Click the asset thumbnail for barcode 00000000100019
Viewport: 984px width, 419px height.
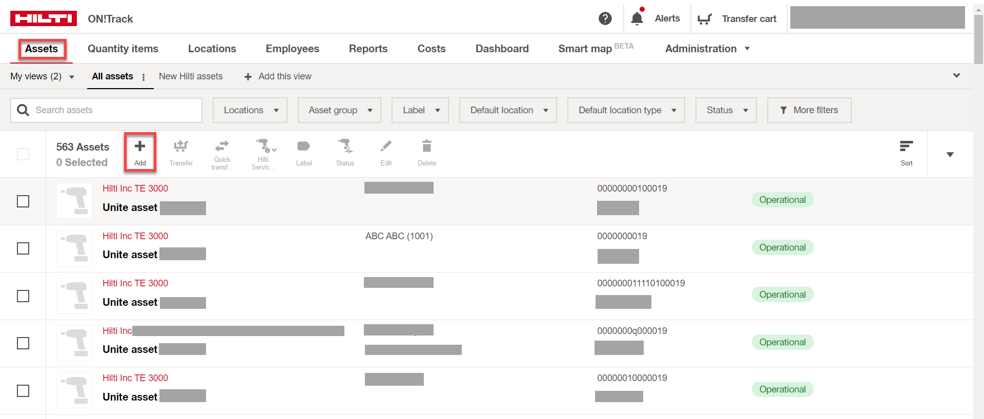74,201
